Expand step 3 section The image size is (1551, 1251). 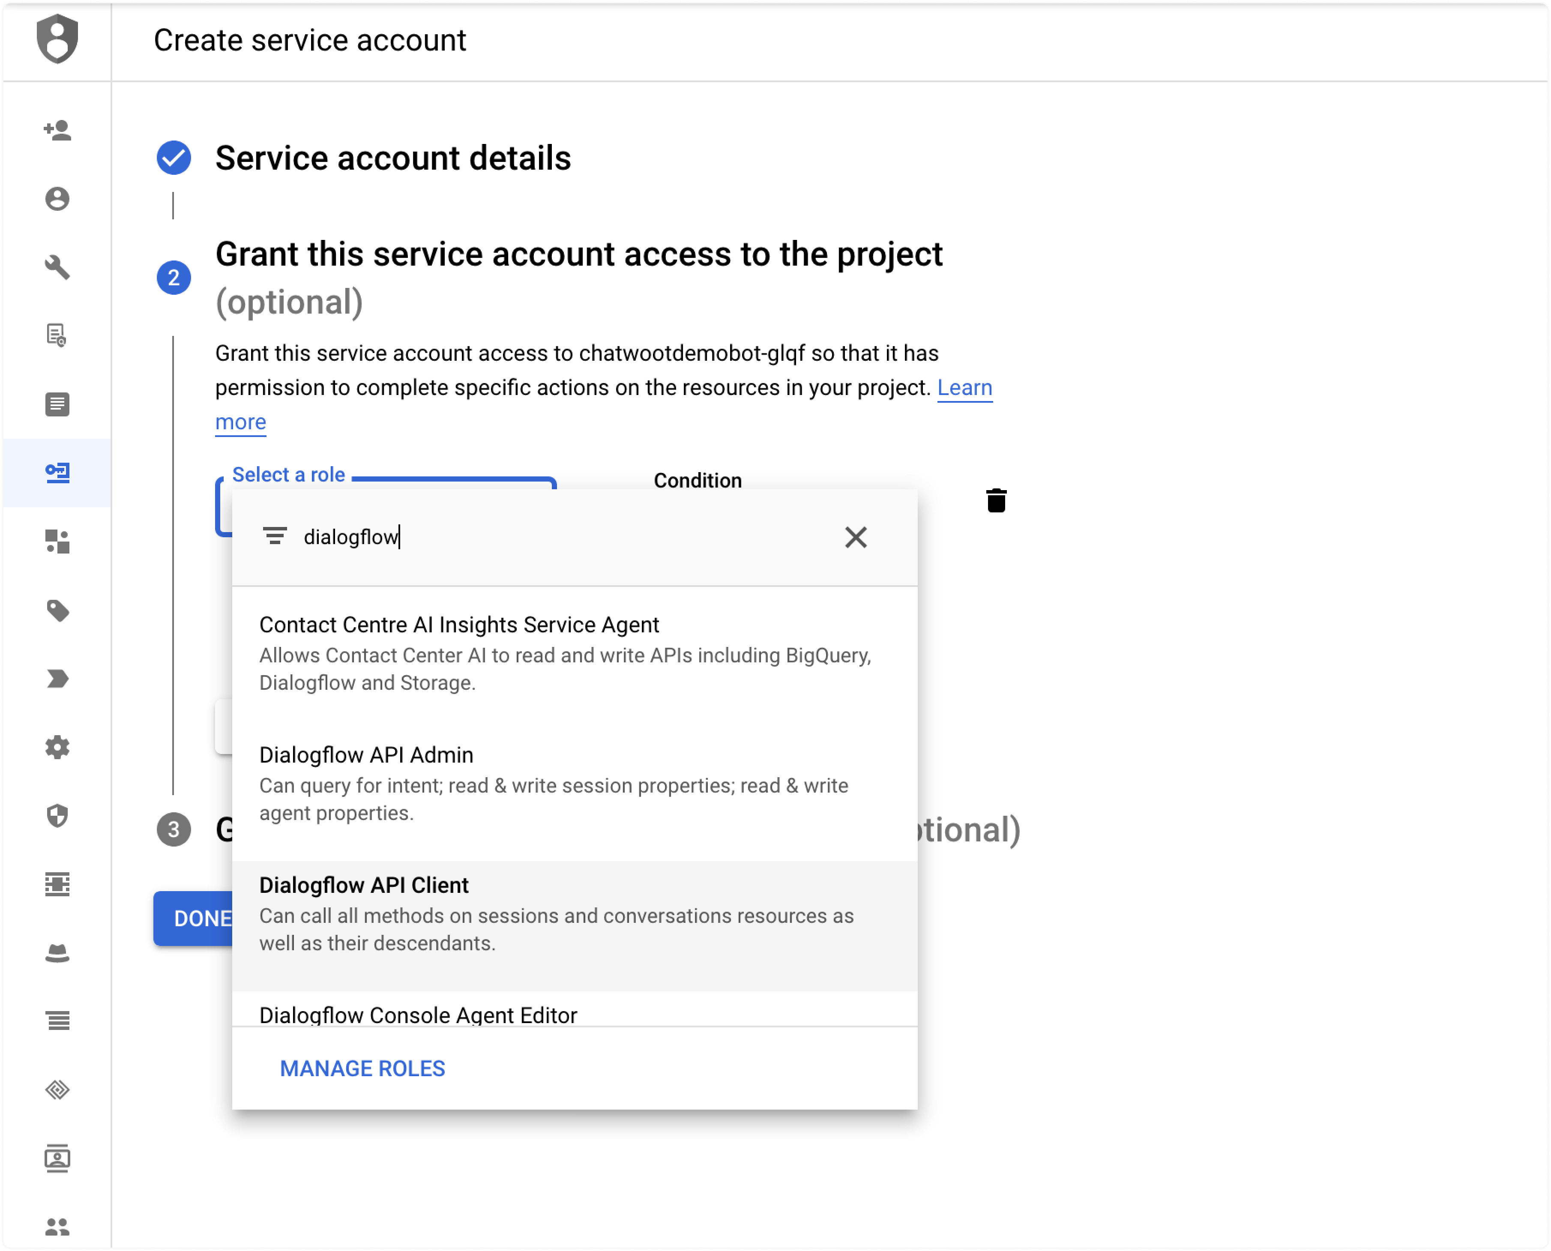(x=174, y=830)
